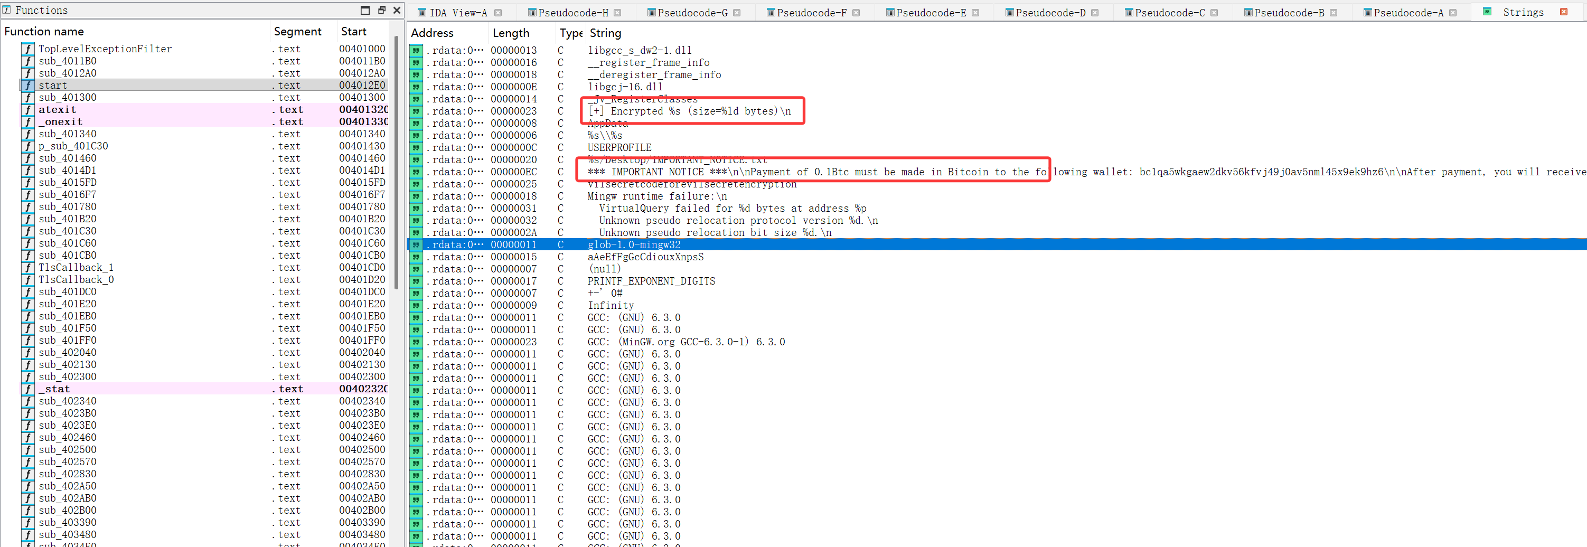
Task: Click the string icon for libgcc_s_dw2-1.dll row
Action: [x=417, y=51]
